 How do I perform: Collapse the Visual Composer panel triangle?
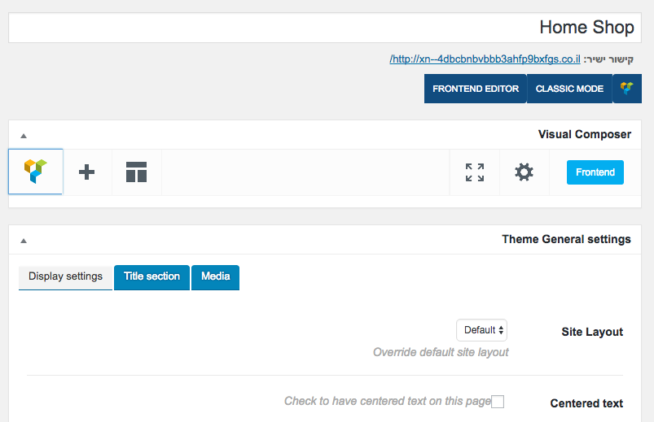(x=24, y=136)
